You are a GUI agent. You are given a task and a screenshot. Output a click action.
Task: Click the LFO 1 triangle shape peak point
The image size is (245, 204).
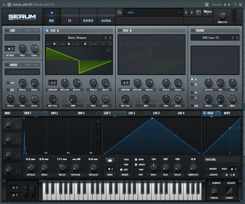(x=152, y=119)
